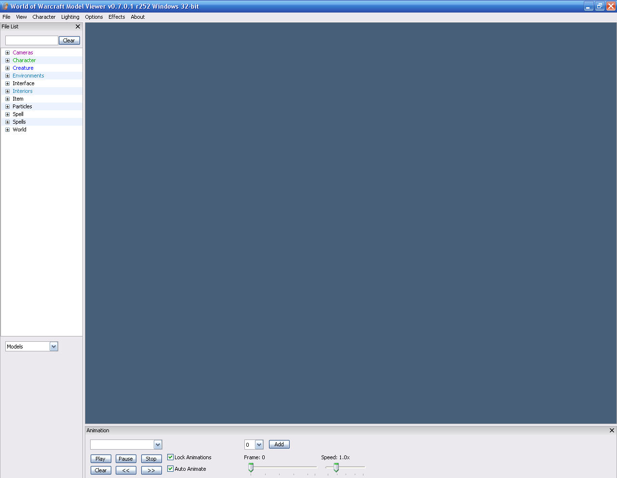
Task: Select the Cameras folder label
Action: point(23,52)
